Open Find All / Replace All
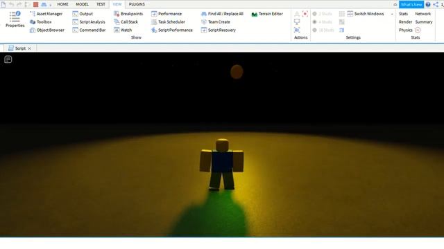 click(222, 14)
